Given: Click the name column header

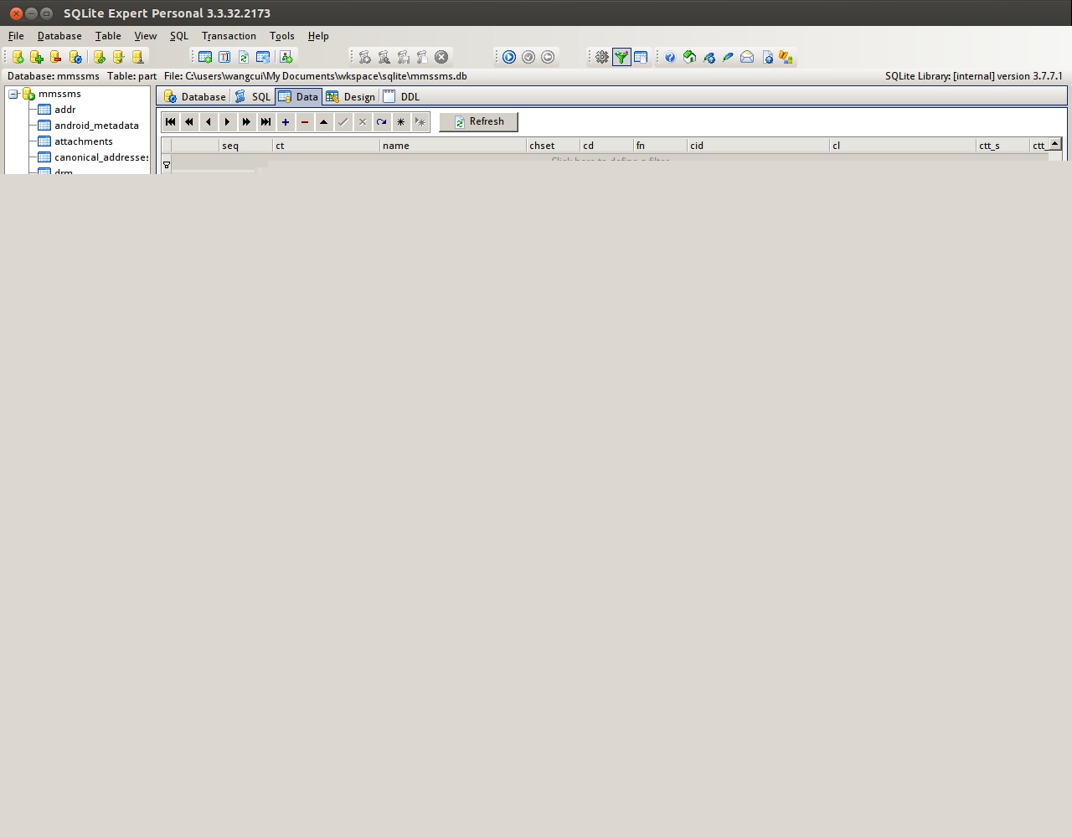Looking at the screenshot, I should pos(453,146).
